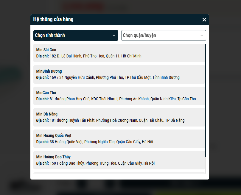The height and width of the screenshot is (195, 241).
Task: Click the 181 đường Huỳnh Tấn Phát address
Action: (x=117, y=120)
